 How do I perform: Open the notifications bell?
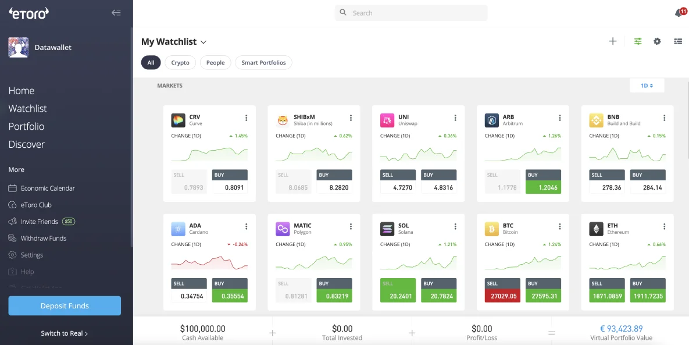click(679, 13)
